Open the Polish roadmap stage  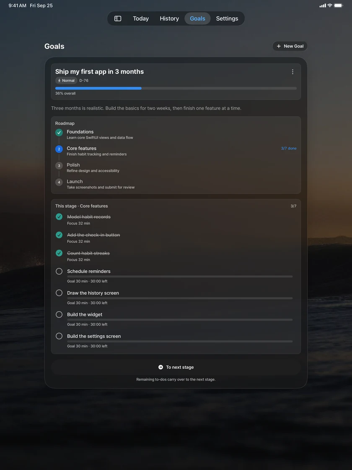(x=176, y=167)
